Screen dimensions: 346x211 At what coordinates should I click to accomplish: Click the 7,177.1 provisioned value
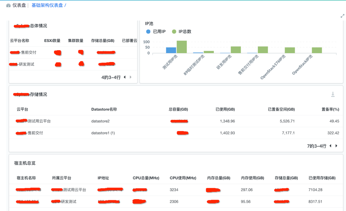coord(288,133)
